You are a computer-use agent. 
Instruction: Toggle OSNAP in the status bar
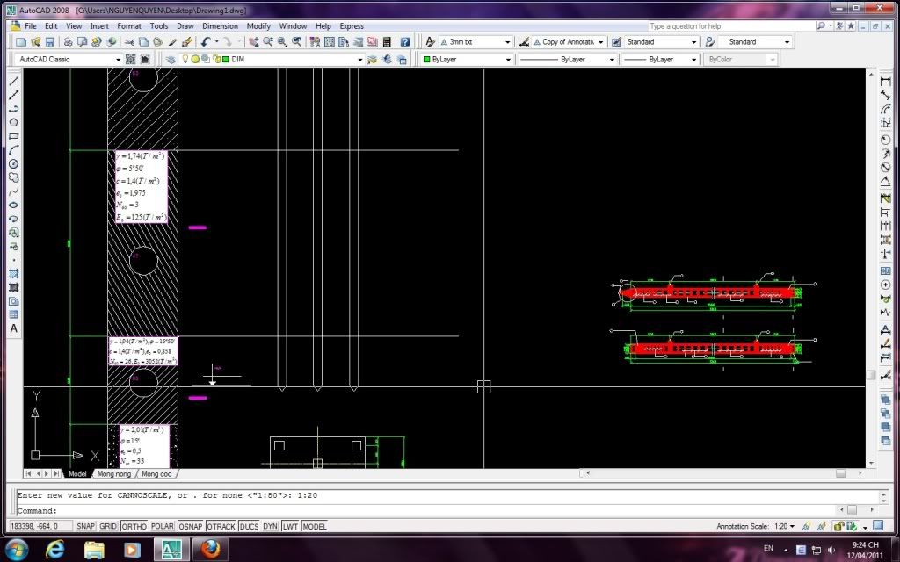190,527
